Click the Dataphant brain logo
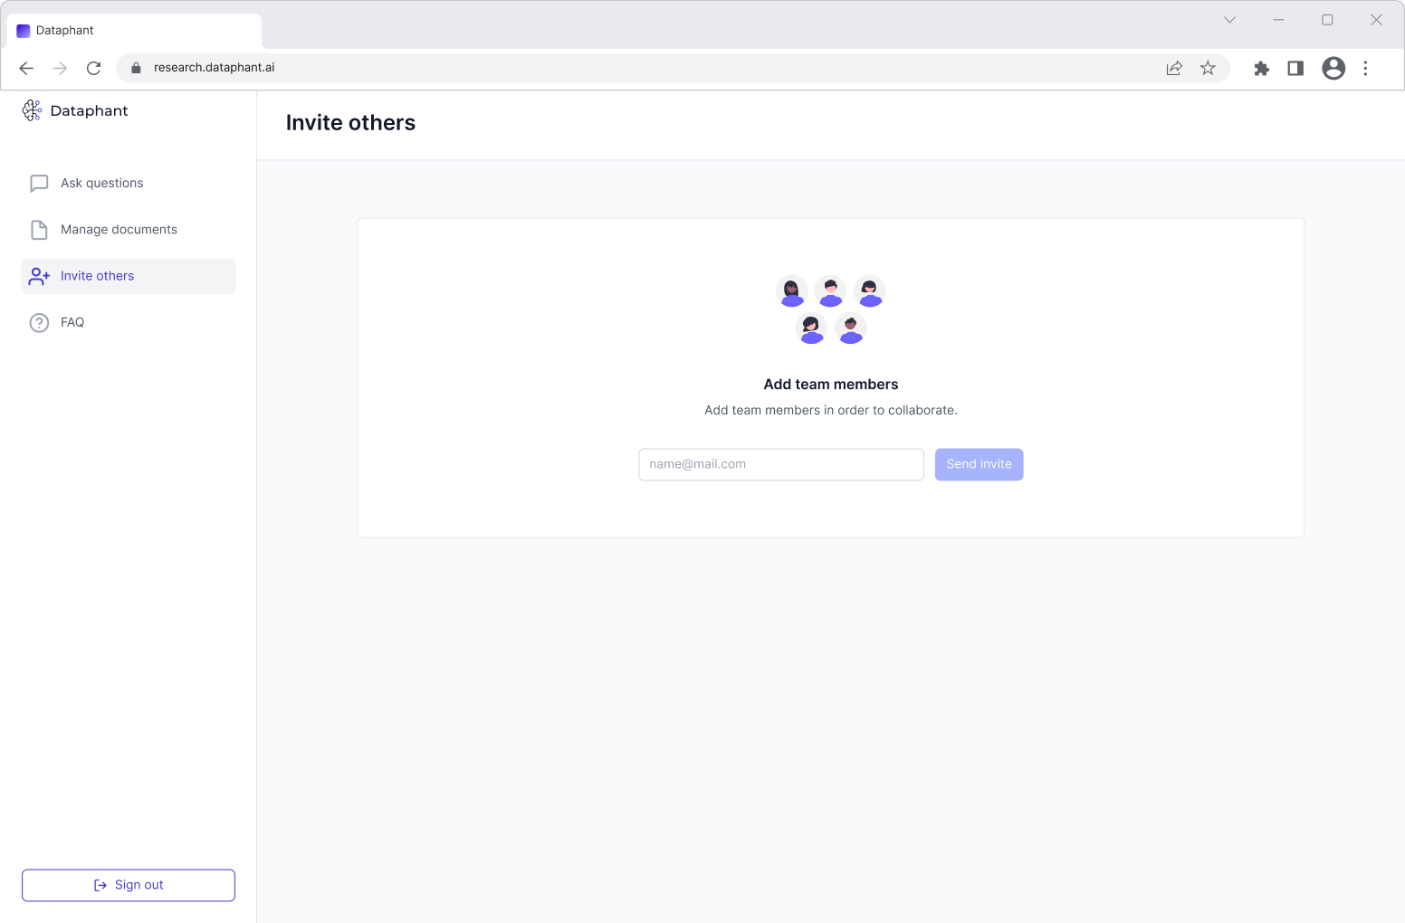1405x923 pixels. [33, 109]
